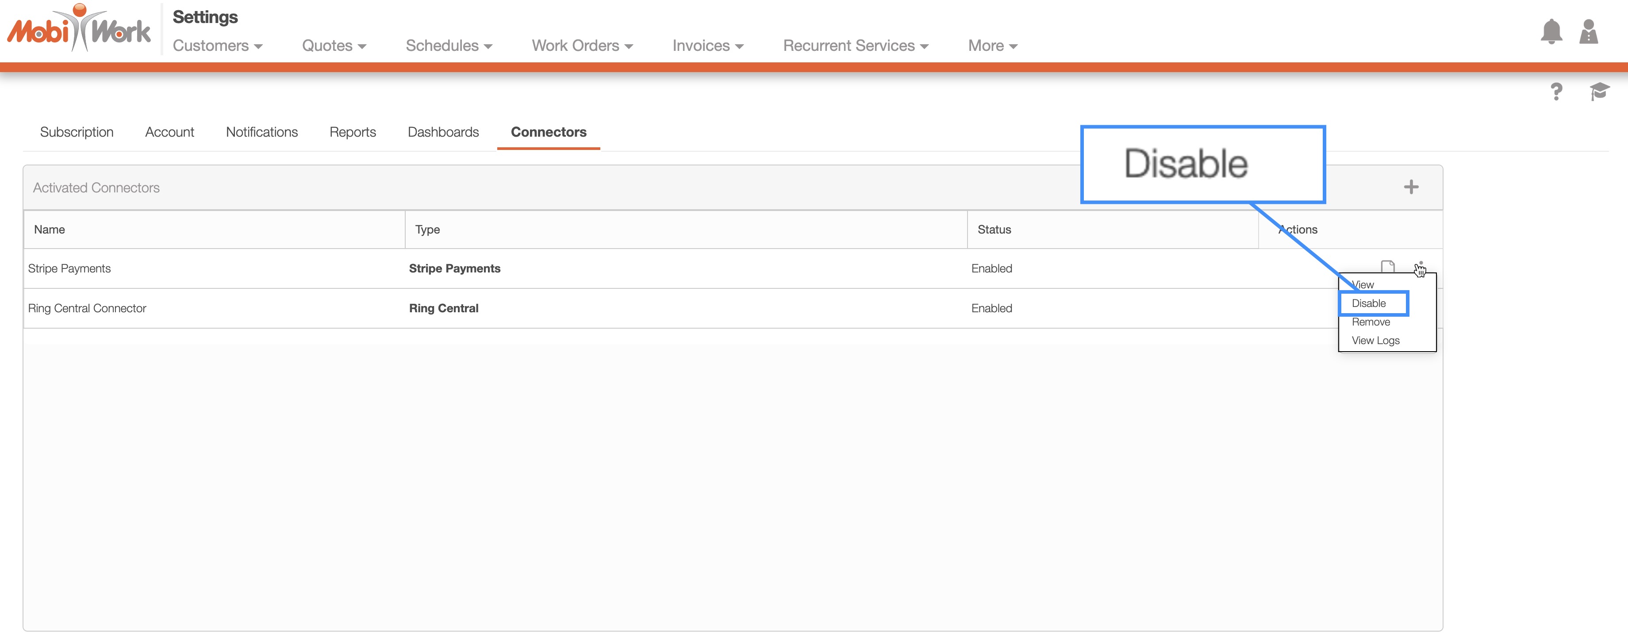Click the document icon in the Stripe Payments row
Screen dimensions: 1628x644
[1387, 266]
